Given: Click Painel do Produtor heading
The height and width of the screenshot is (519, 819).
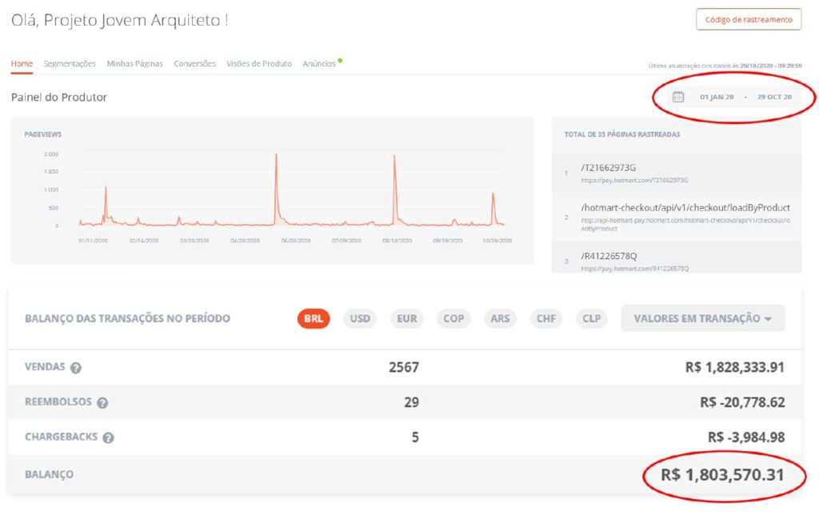Looking at the screenshot, I should coord(59,97).
